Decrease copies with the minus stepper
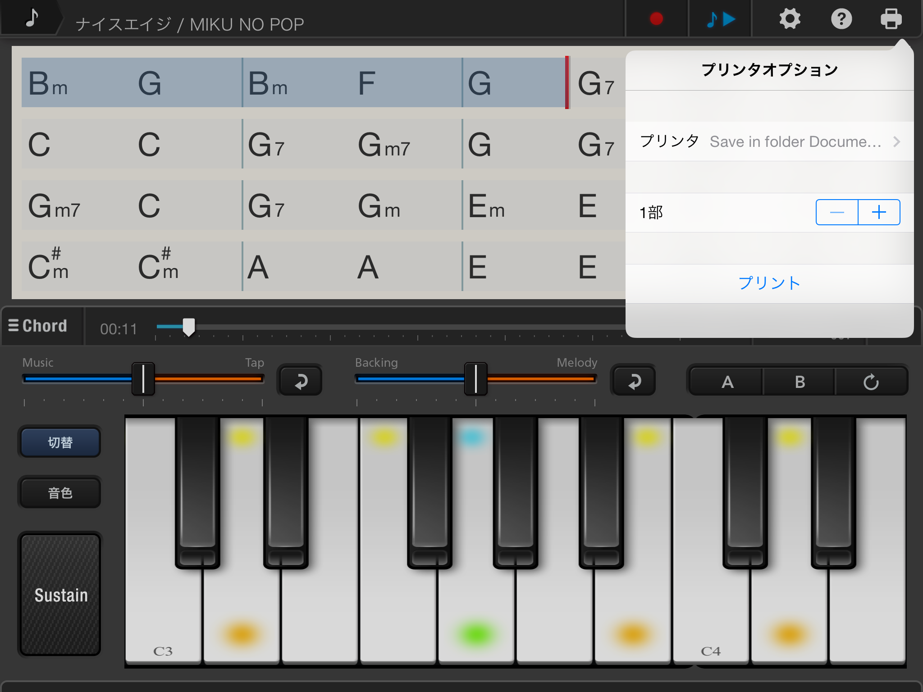This screenshot has height=692, width=923. point(837,212)
